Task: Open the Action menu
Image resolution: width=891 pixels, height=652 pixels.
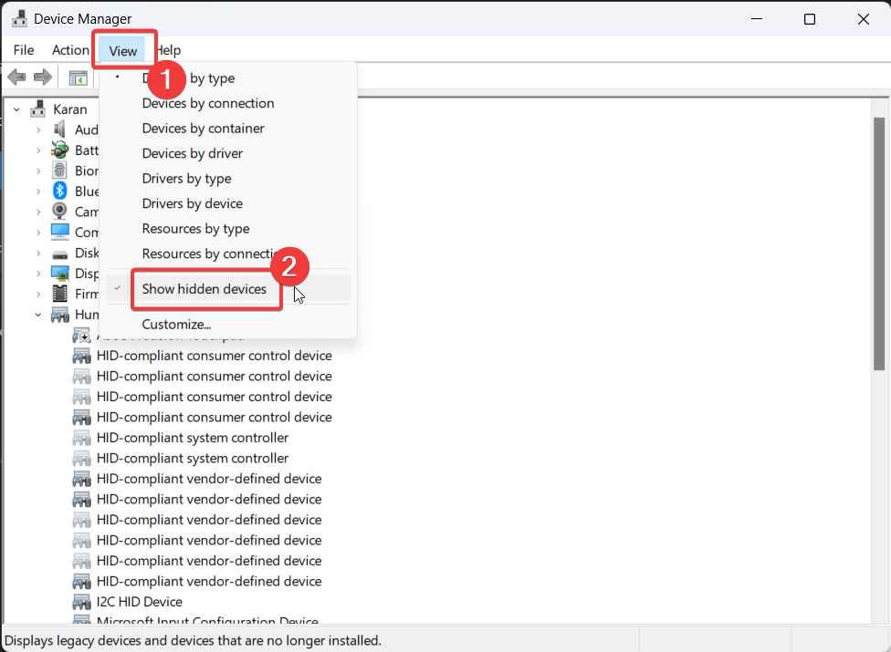Action: pos(70,50)
